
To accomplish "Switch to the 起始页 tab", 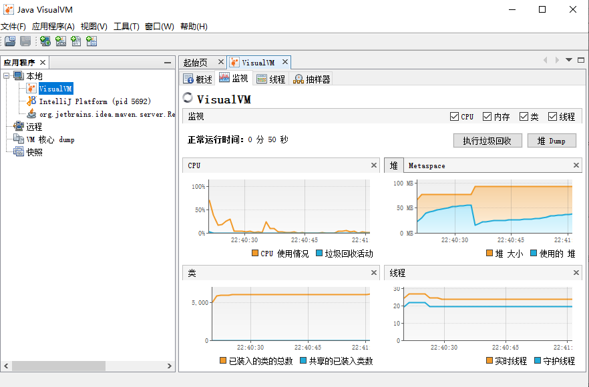I will click(195, 62).
